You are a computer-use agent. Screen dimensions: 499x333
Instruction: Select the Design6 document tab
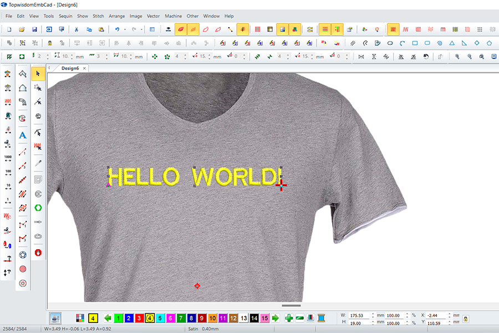(x=70, y=68)
